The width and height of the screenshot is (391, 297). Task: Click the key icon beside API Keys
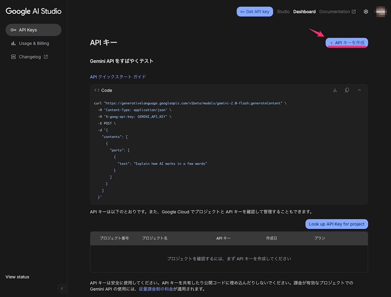coord(13,30)
